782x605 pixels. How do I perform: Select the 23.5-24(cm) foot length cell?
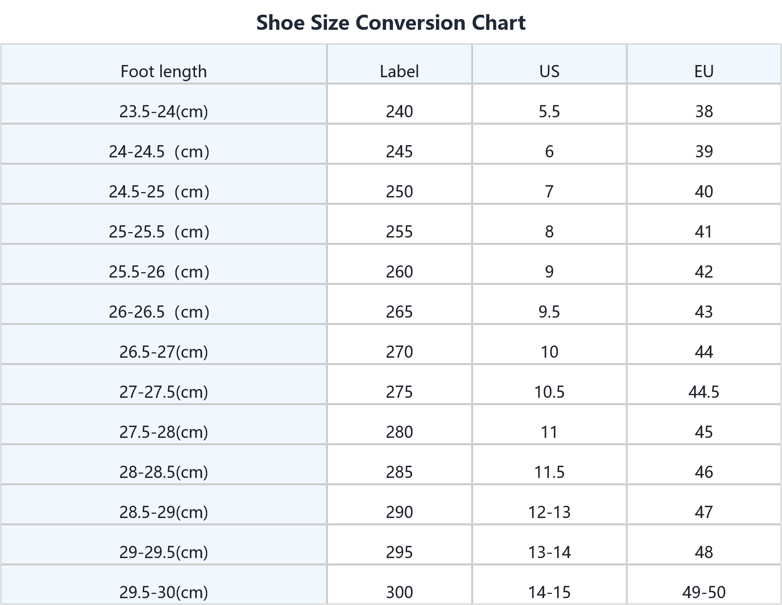pyautogui.click(x=163, y=111)
